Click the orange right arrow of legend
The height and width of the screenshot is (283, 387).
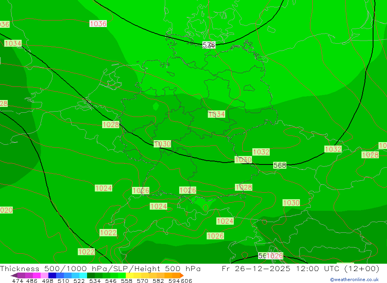[182, 275]
